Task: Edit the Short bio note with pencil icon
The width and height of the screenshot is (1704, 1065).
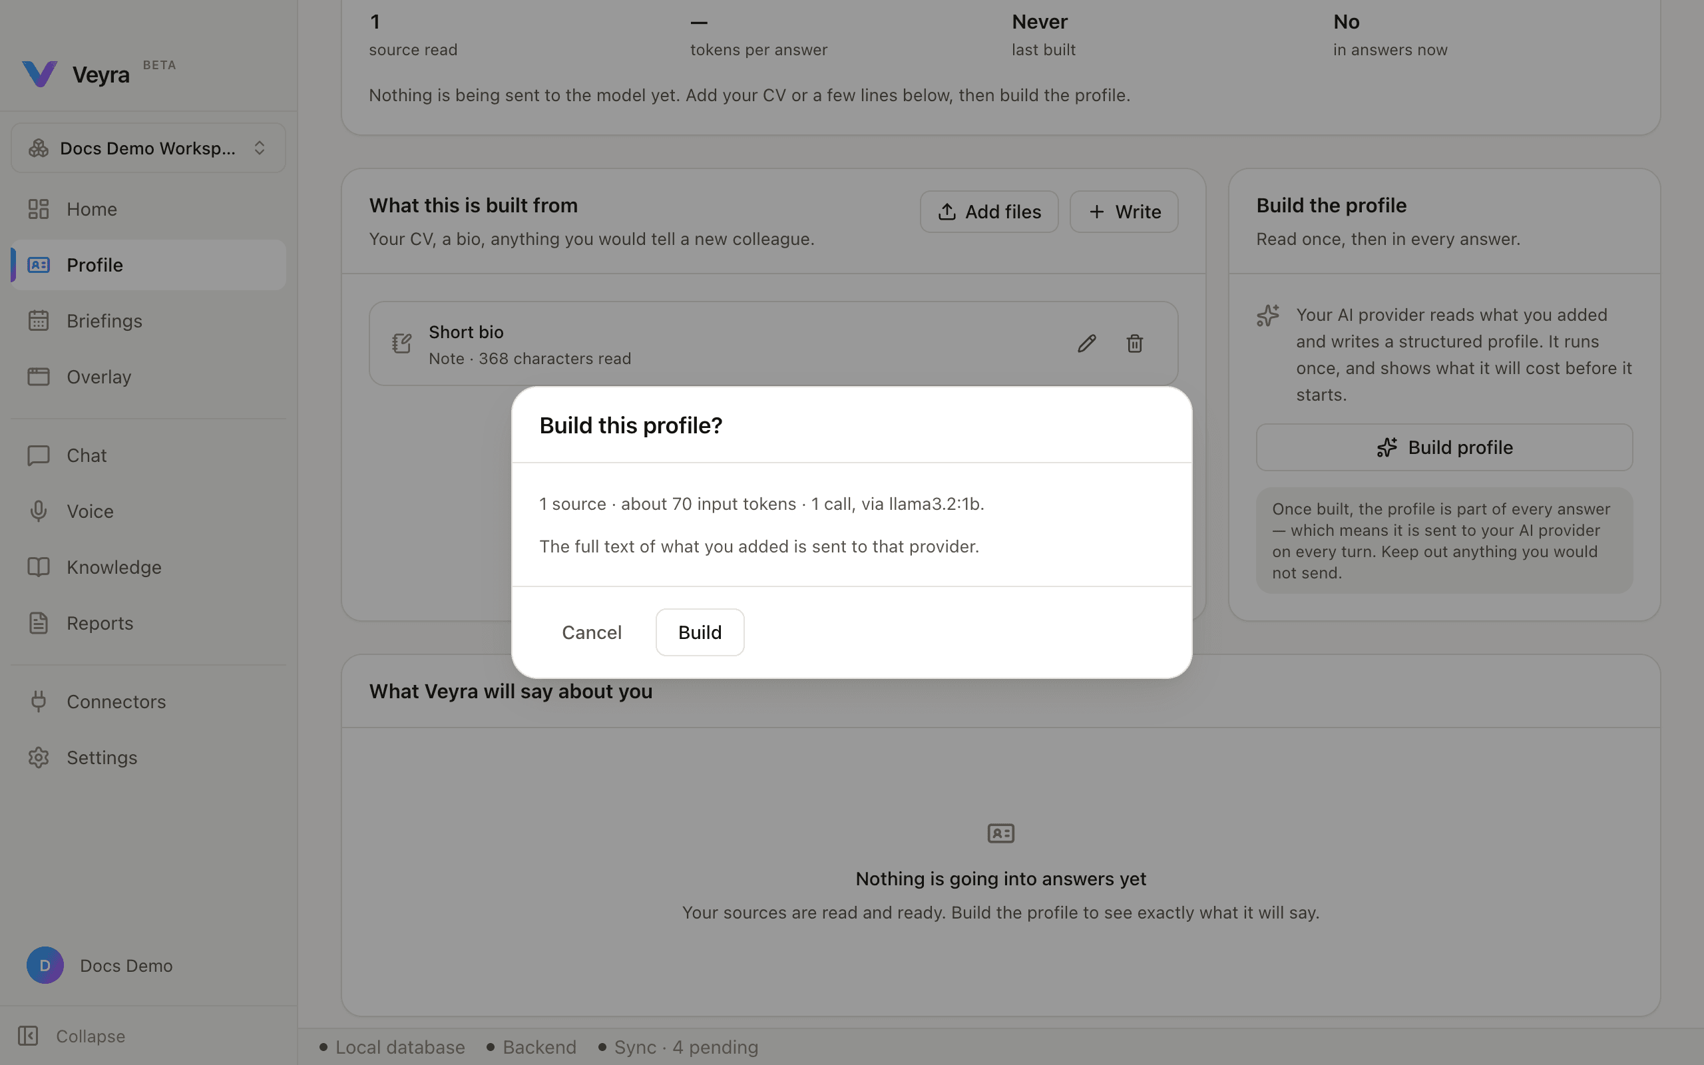Action: [x=1086, y=343]
